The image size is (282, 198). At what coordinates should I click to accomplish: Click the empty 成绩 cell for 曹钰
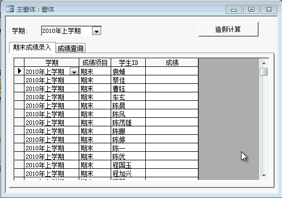click(172, 88)
